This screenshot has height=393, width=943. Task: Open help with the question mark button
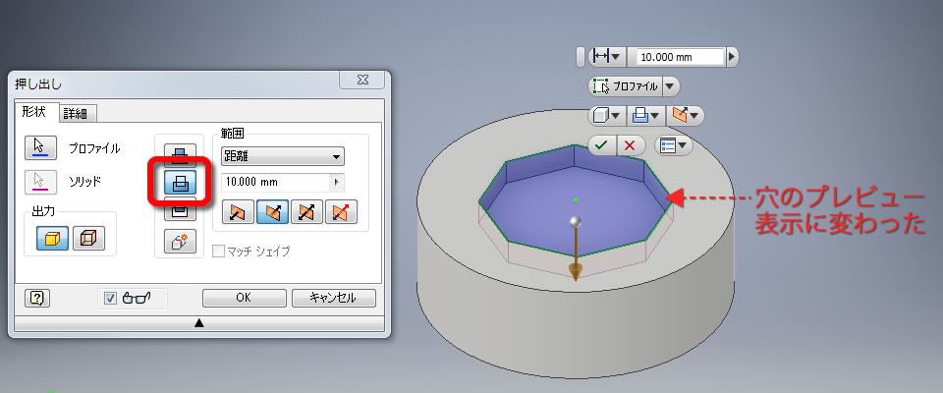point(37,298)
